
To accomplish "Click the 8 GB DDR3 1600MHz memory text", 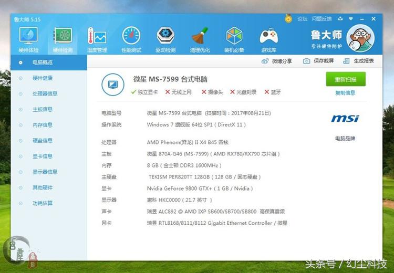I will pos(184,165).
